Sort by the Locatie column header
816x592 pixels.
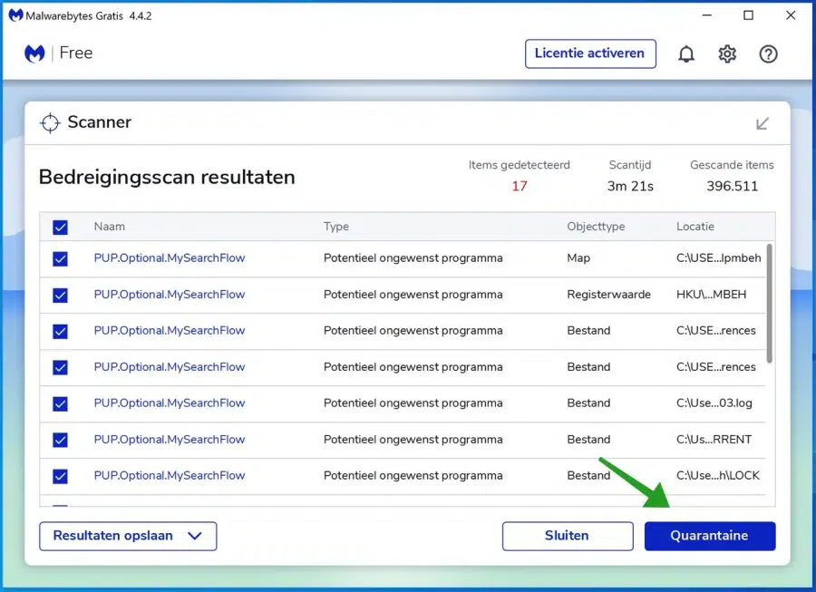(x=695, y=227)
